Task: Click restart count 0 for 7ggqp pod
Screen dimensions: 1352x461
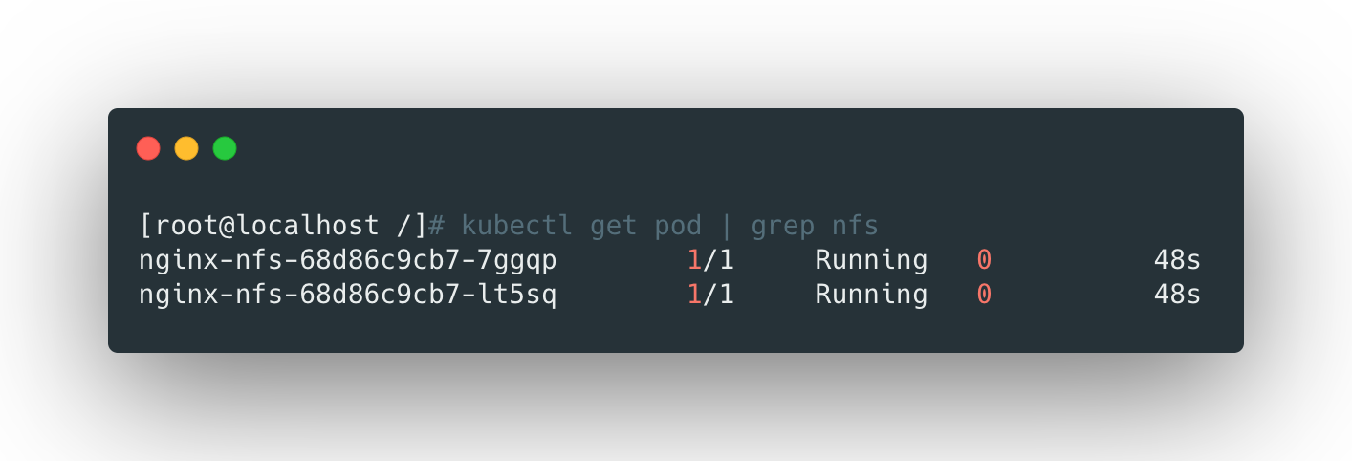Action: (x=984, y=260)
